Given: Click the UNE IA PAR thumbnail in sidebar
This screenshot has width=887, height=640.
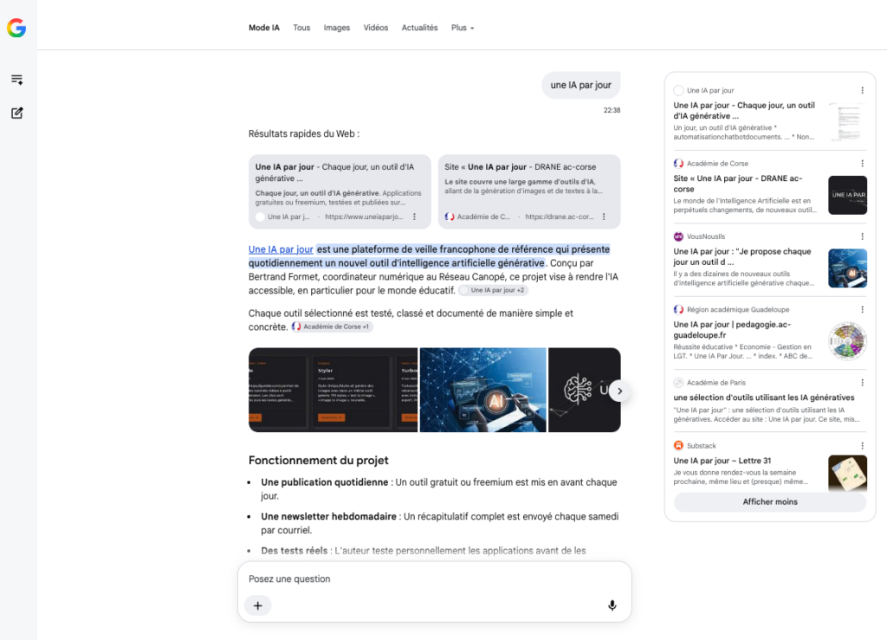Looking at the screenshot, I should (x=847, y=195).
